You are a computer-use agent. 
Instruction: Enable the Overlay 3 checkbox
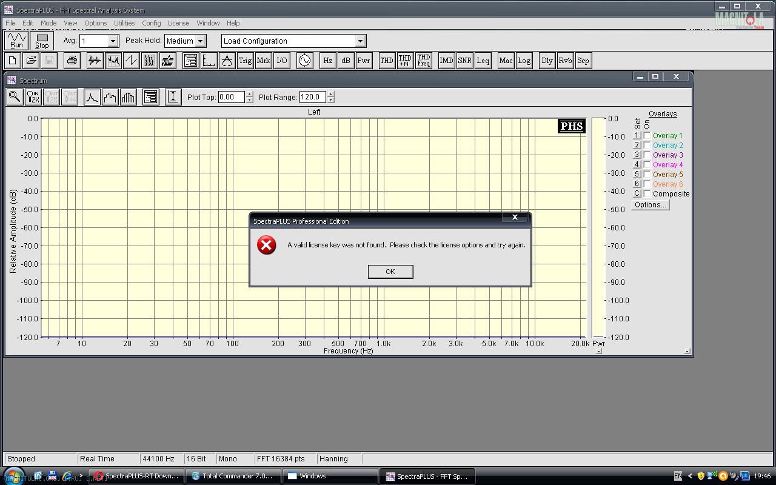(x=647, y=155)
